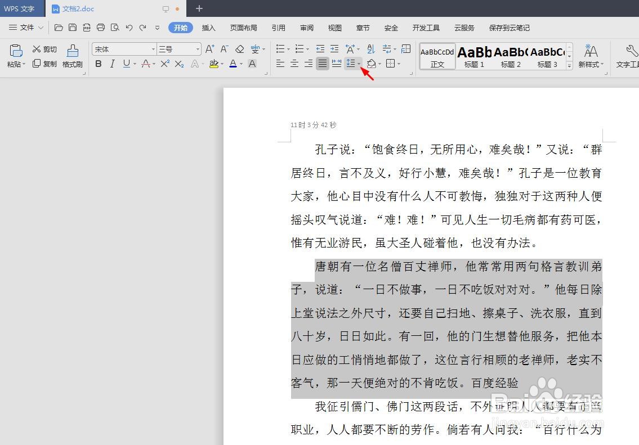Increase font size with A+ icon
The width and height of the screenshot is (639, 445).
pyautogui.click(x=210, y=48)
